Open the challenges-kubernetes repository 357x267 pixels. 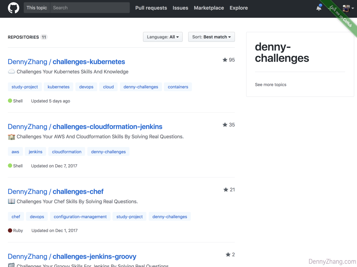click(x=89, y=62)
